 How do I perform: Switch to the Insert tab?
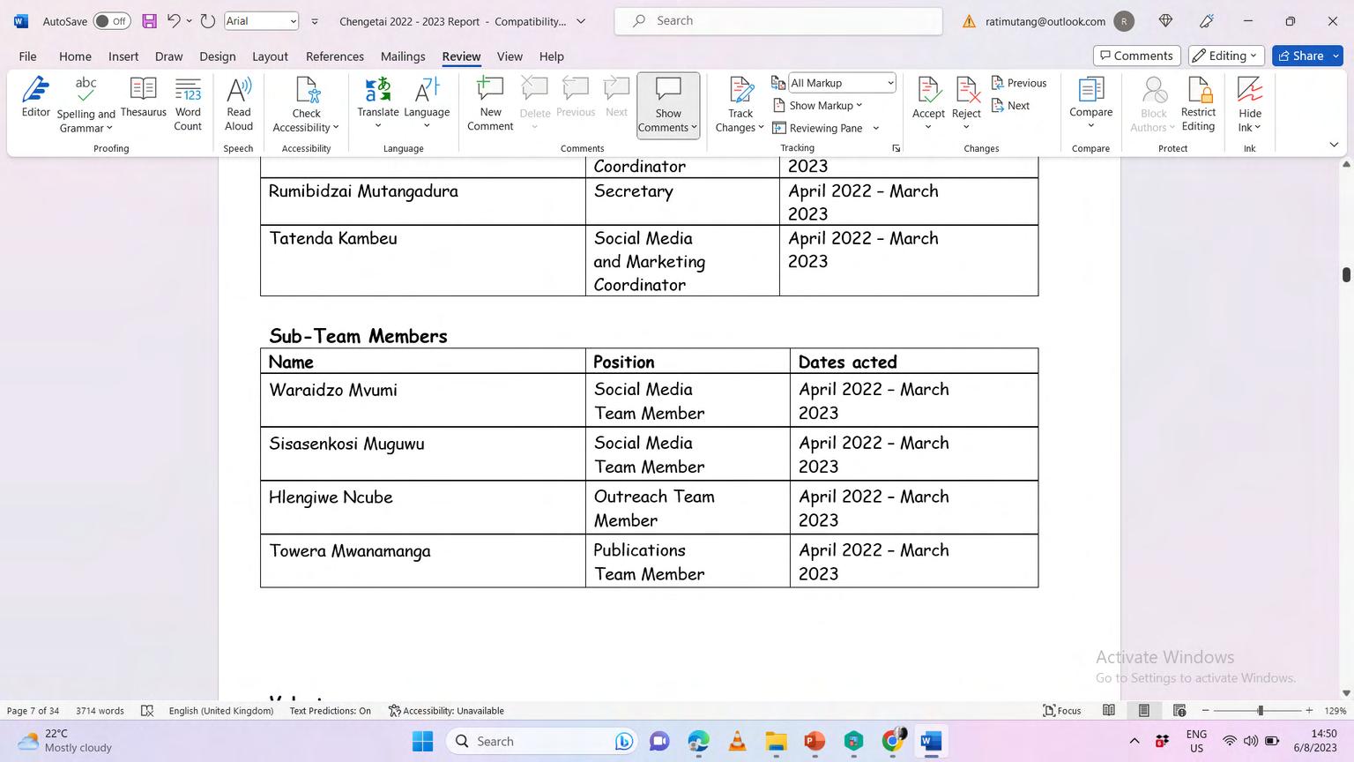(123, 56)
